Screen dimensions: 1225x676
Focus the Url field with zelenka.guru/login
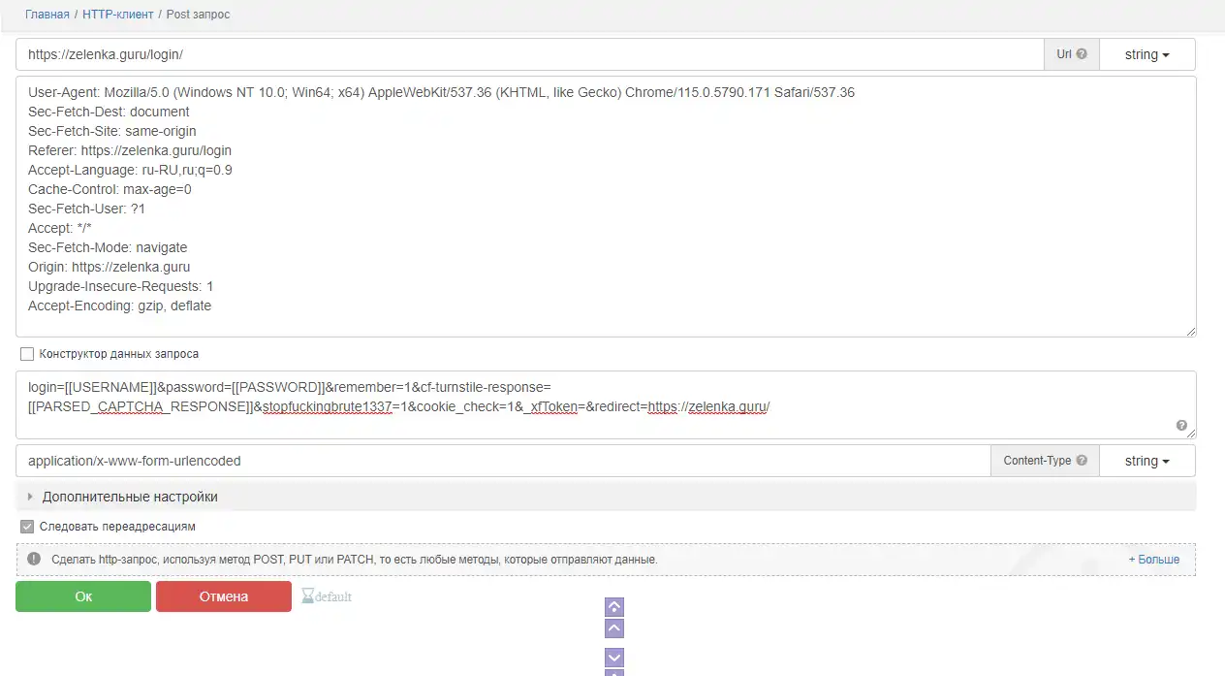click(529, 54)
